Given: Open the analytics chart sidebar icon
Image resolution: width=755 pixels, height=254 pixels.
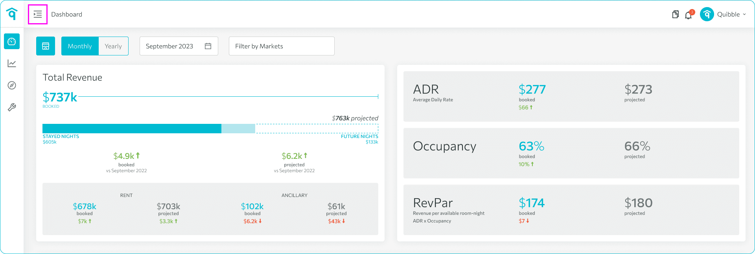Looking at the screenshot, I should (12, 63).
